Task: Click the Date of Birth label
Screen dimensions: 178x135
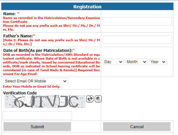Action: 38,50
